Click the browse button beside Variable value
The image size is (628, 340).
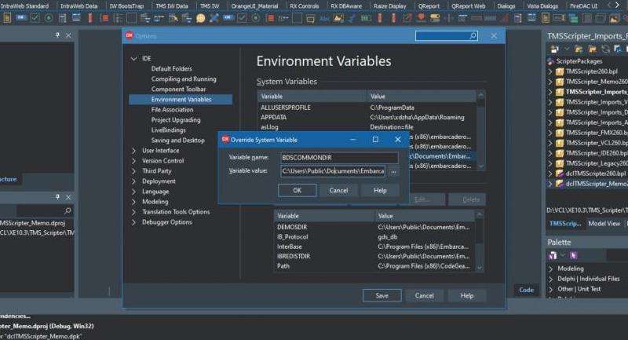coord(394,171)
